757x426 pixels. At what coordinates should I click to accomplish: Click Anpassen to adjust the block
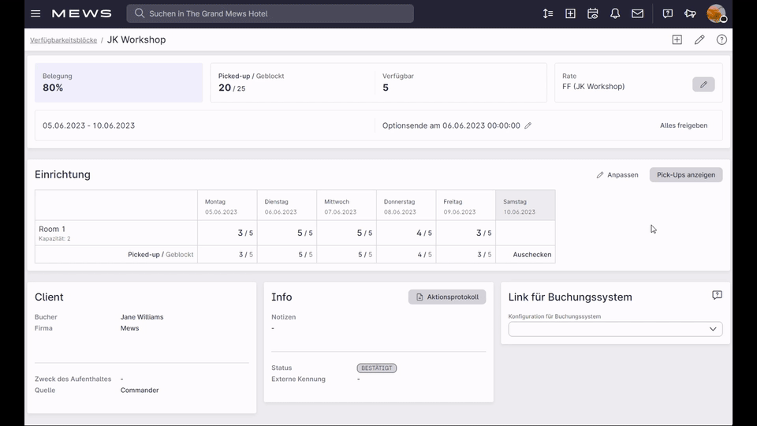(x=617, y=175)
